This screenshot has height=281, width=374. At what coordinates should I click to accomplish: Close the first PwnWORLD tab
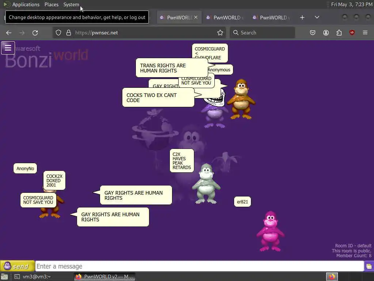pos(196,18)
